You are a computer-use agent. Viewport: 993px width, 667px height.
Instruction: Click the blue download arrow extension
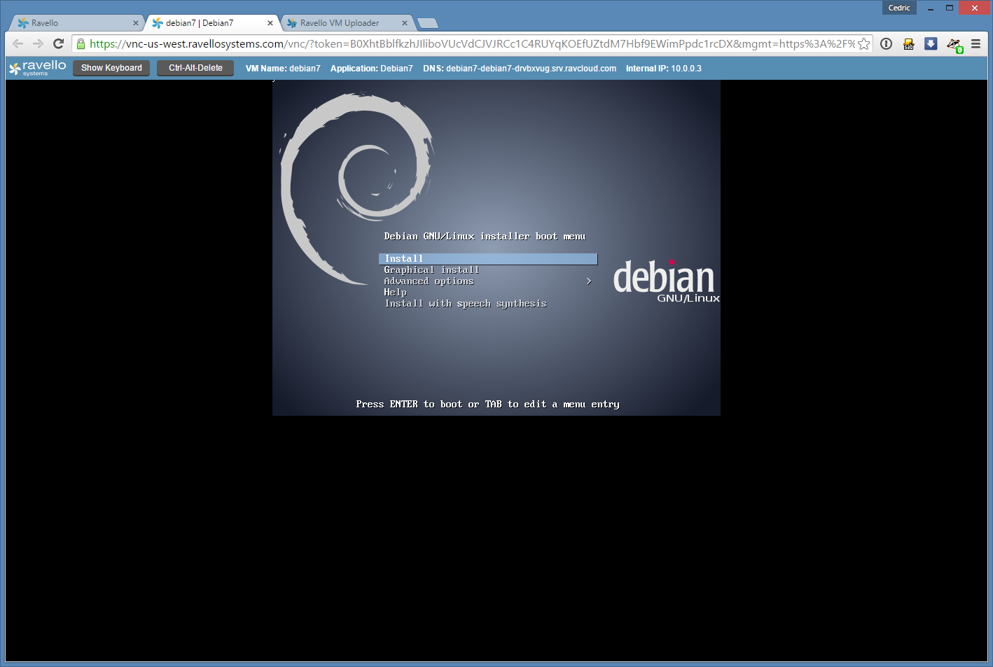tap(931, 44)
